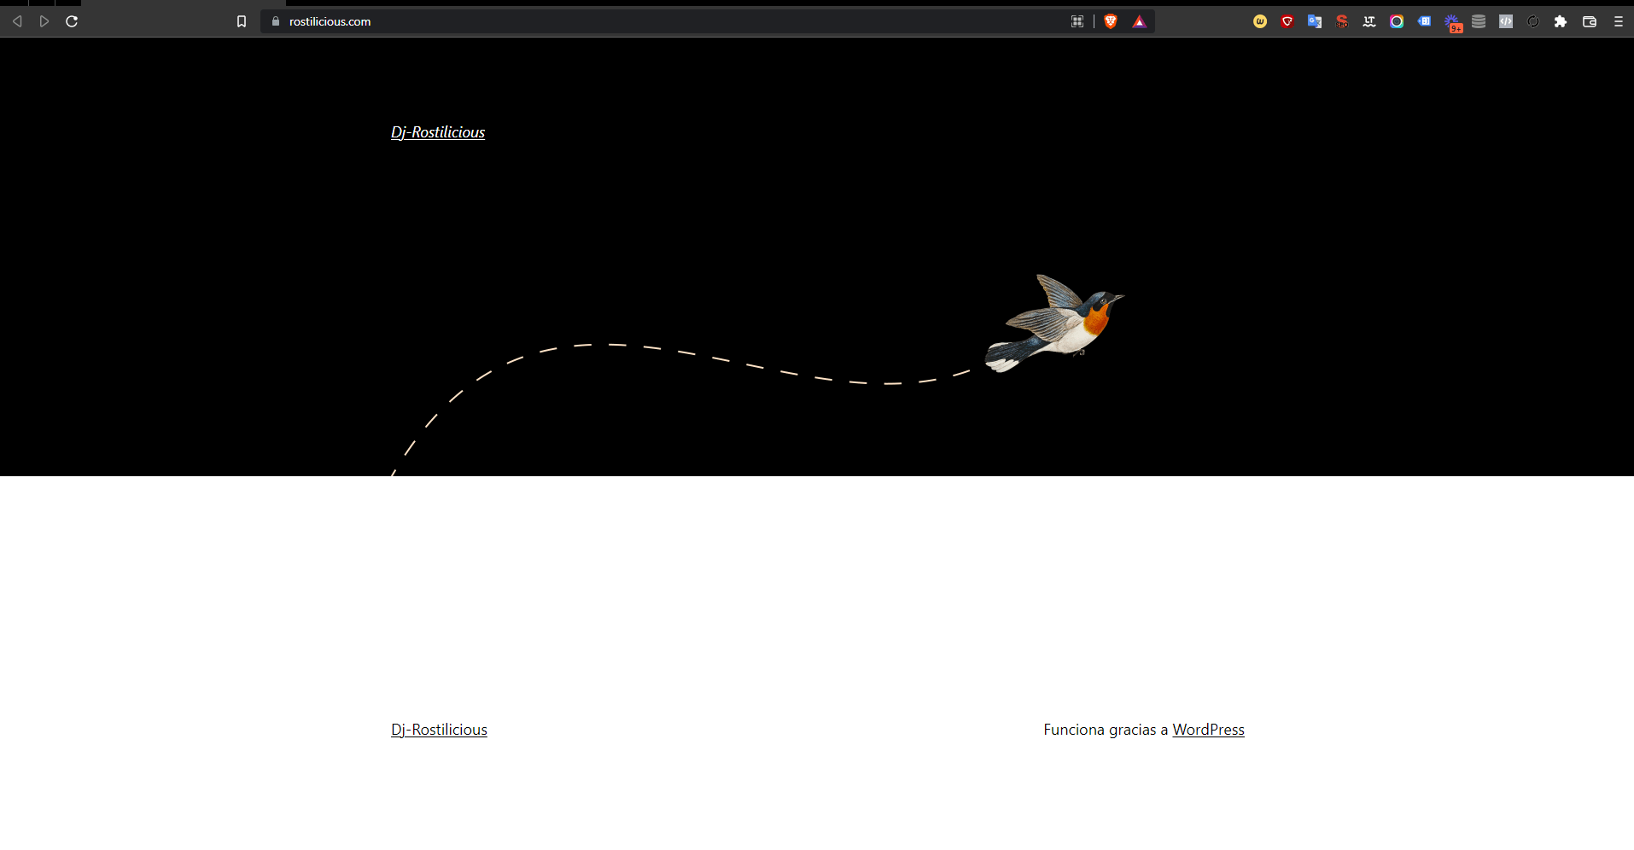Open the yellow W extension icon
The height and width of the screenshot is (850, 1634).
click(1260, 21)
